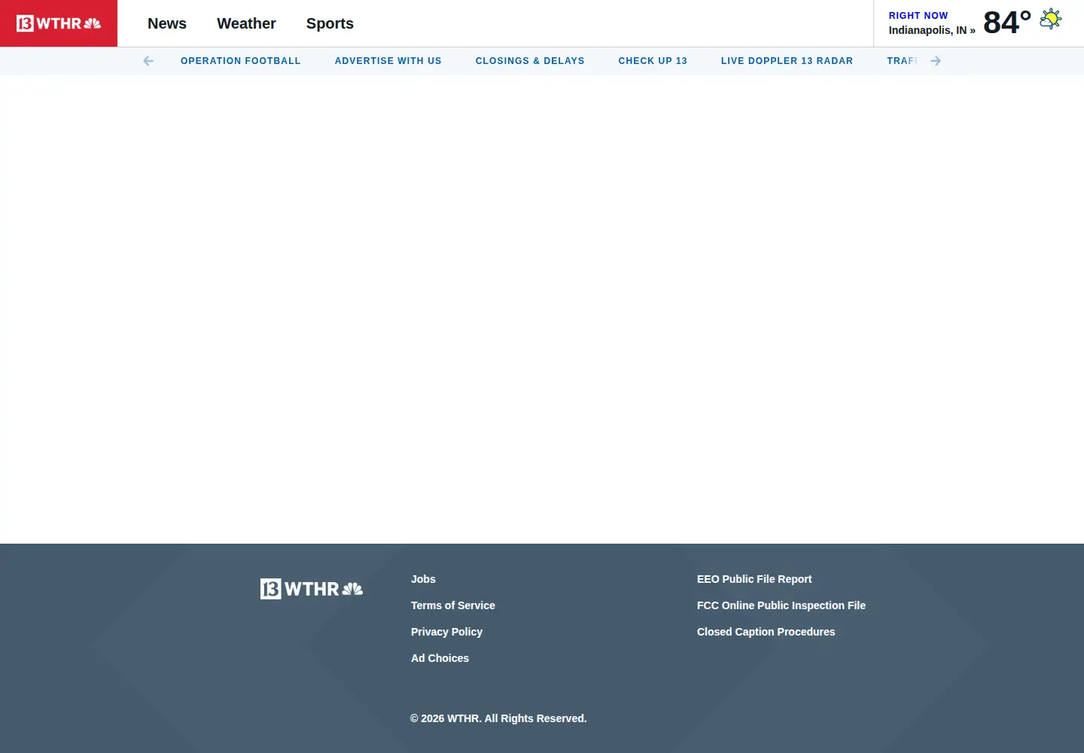Open Advertise With Us page

click(388, 61)
